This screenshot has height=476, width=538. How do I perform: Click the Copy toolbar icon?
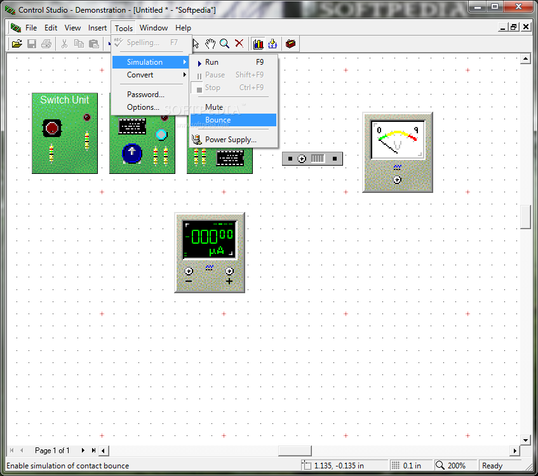tap(79, 44)
